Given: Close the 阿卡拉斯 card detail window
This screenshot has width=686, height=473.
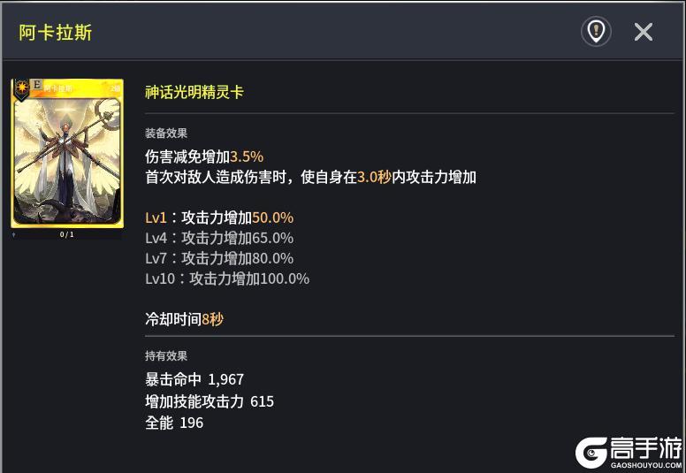Looking at the screenshot, I should (644, 32).
